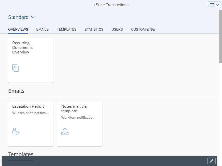
Task: Click the documents icon on Recurring Documents Overview tile
Action: coord(15,68)
